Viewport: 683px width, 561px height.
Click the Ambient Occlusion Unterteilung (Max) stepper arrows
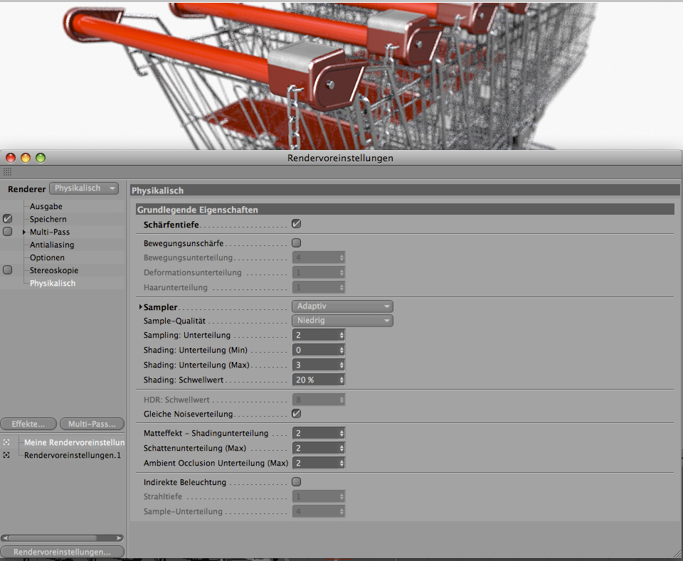tap(341, 463)
